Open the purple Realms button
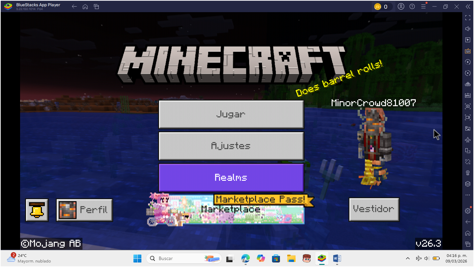The image size is (474, 267). point(231,178)
